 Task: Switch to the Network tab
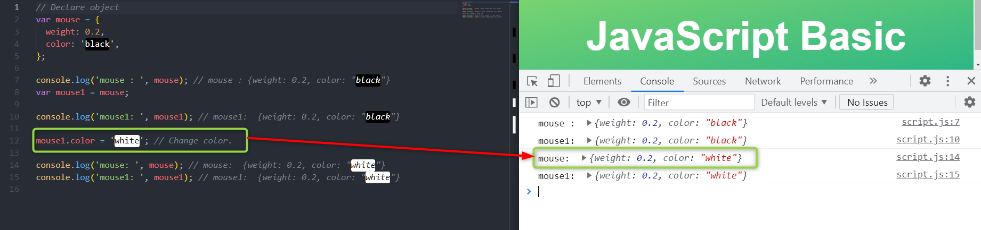763,81
